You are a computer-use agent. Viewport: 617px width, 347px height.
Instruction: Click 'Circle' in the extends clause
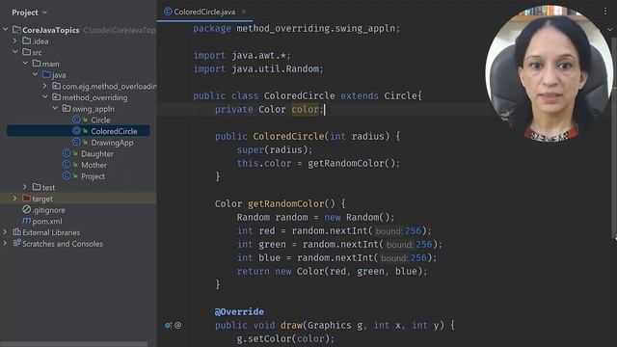click(x=401, y=96)
